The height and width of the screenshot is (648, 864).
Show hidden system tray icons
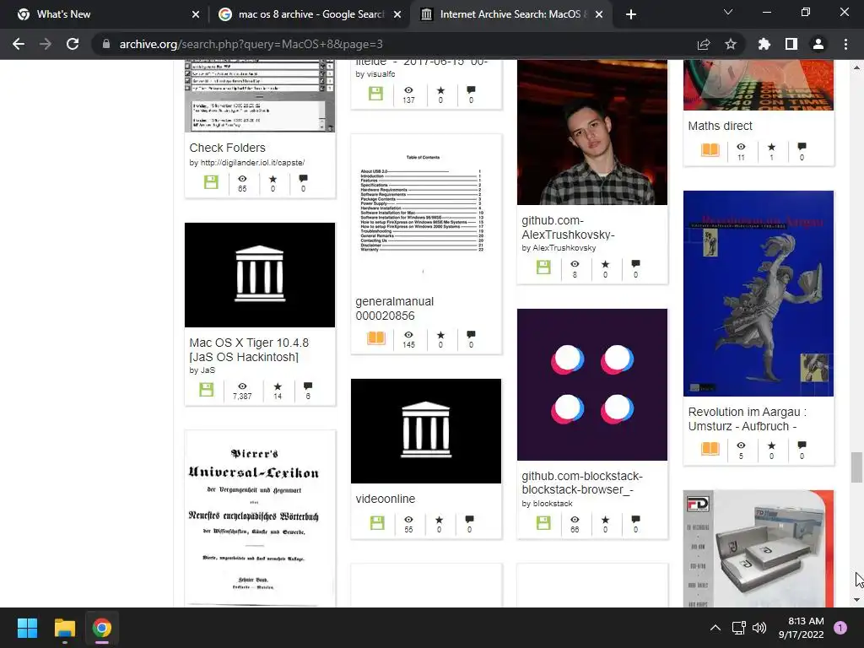(x=715, y=628)
